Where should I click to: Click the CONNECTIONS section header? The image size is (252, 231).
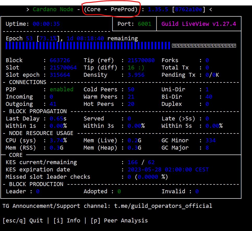[27, 82]
